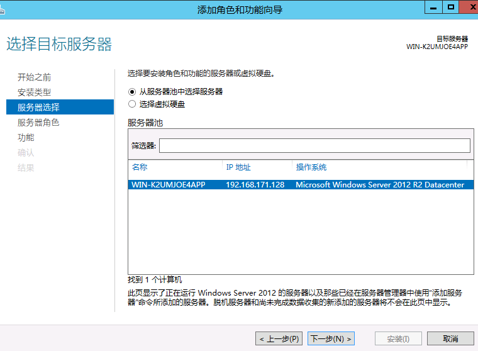478x351 pixels.
Task: Select the 服务器选择 sidebar step
Action: pyautogui.click(x=38, y=107)
